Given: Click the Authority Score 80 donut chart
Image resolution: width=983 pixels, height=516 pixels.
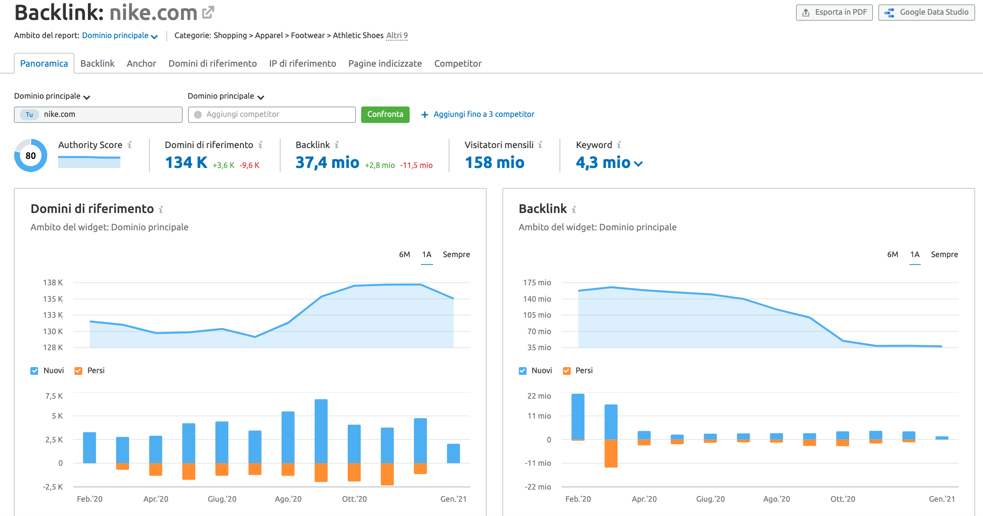Looking at the screenshot, I should (x=31, y=155).
